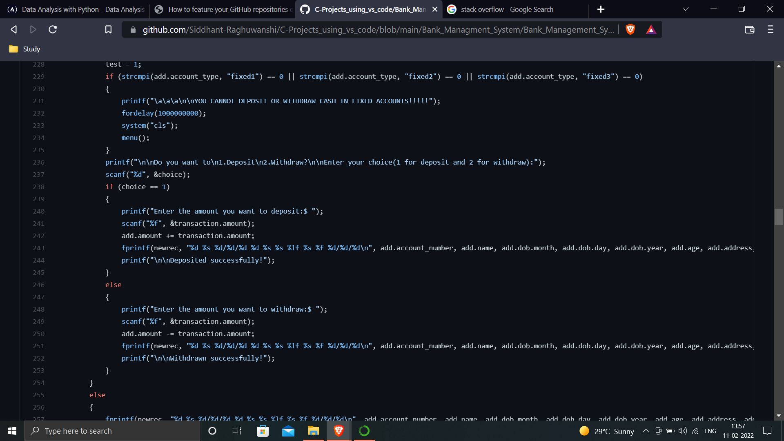Switch to the stack overflow tab

506,9
